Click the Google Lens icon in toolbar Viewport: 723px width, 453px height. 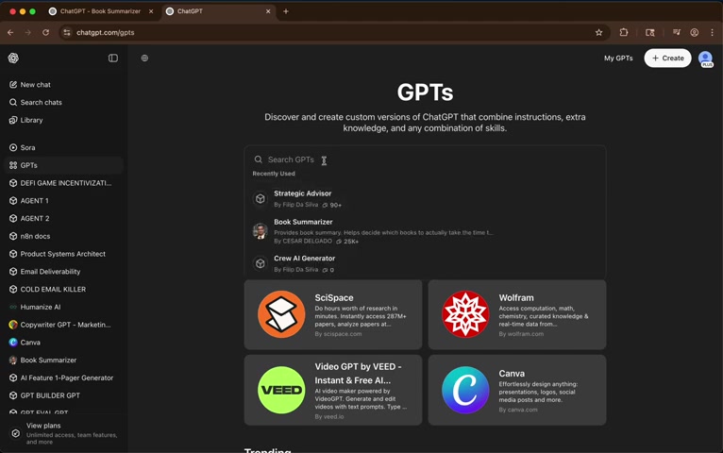click(x=650, y=32)
